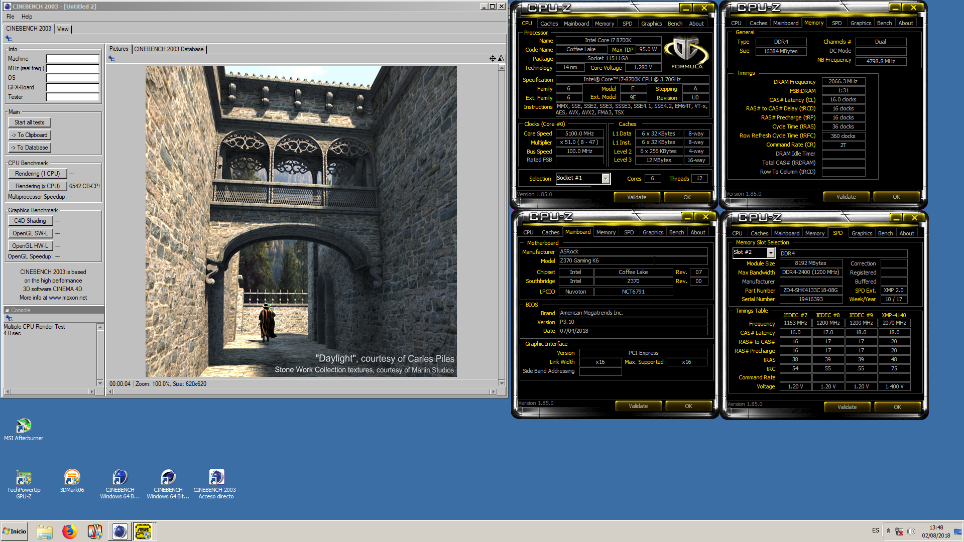This screenshot has width=964, height=542.
Task: Open About tab in the CPU-Z SPD window
Action: pyautogui.click(x=906, y=233)
